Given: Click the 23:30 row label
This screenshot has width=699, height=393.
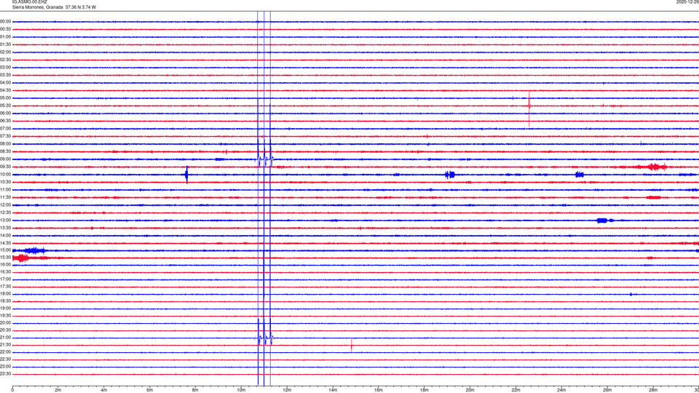Looking at the screenshot, I should [x=5, y=374].
